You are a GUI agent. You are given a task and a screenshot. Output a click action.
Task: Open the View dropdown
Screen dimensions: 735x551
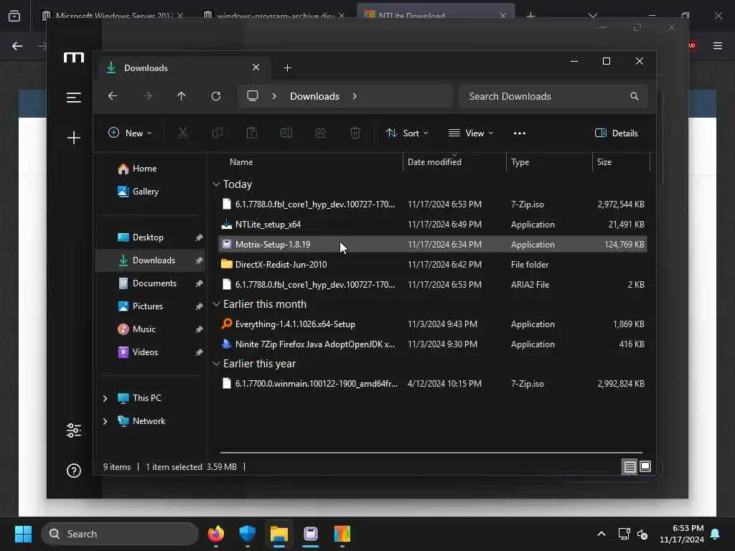471,133
